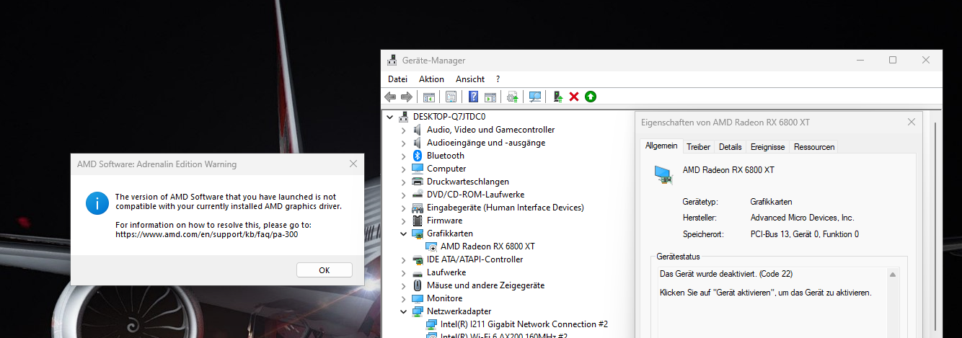Expand the Monitore category chevron
This screenshot has height=338, width=962.
coord(404,298)
